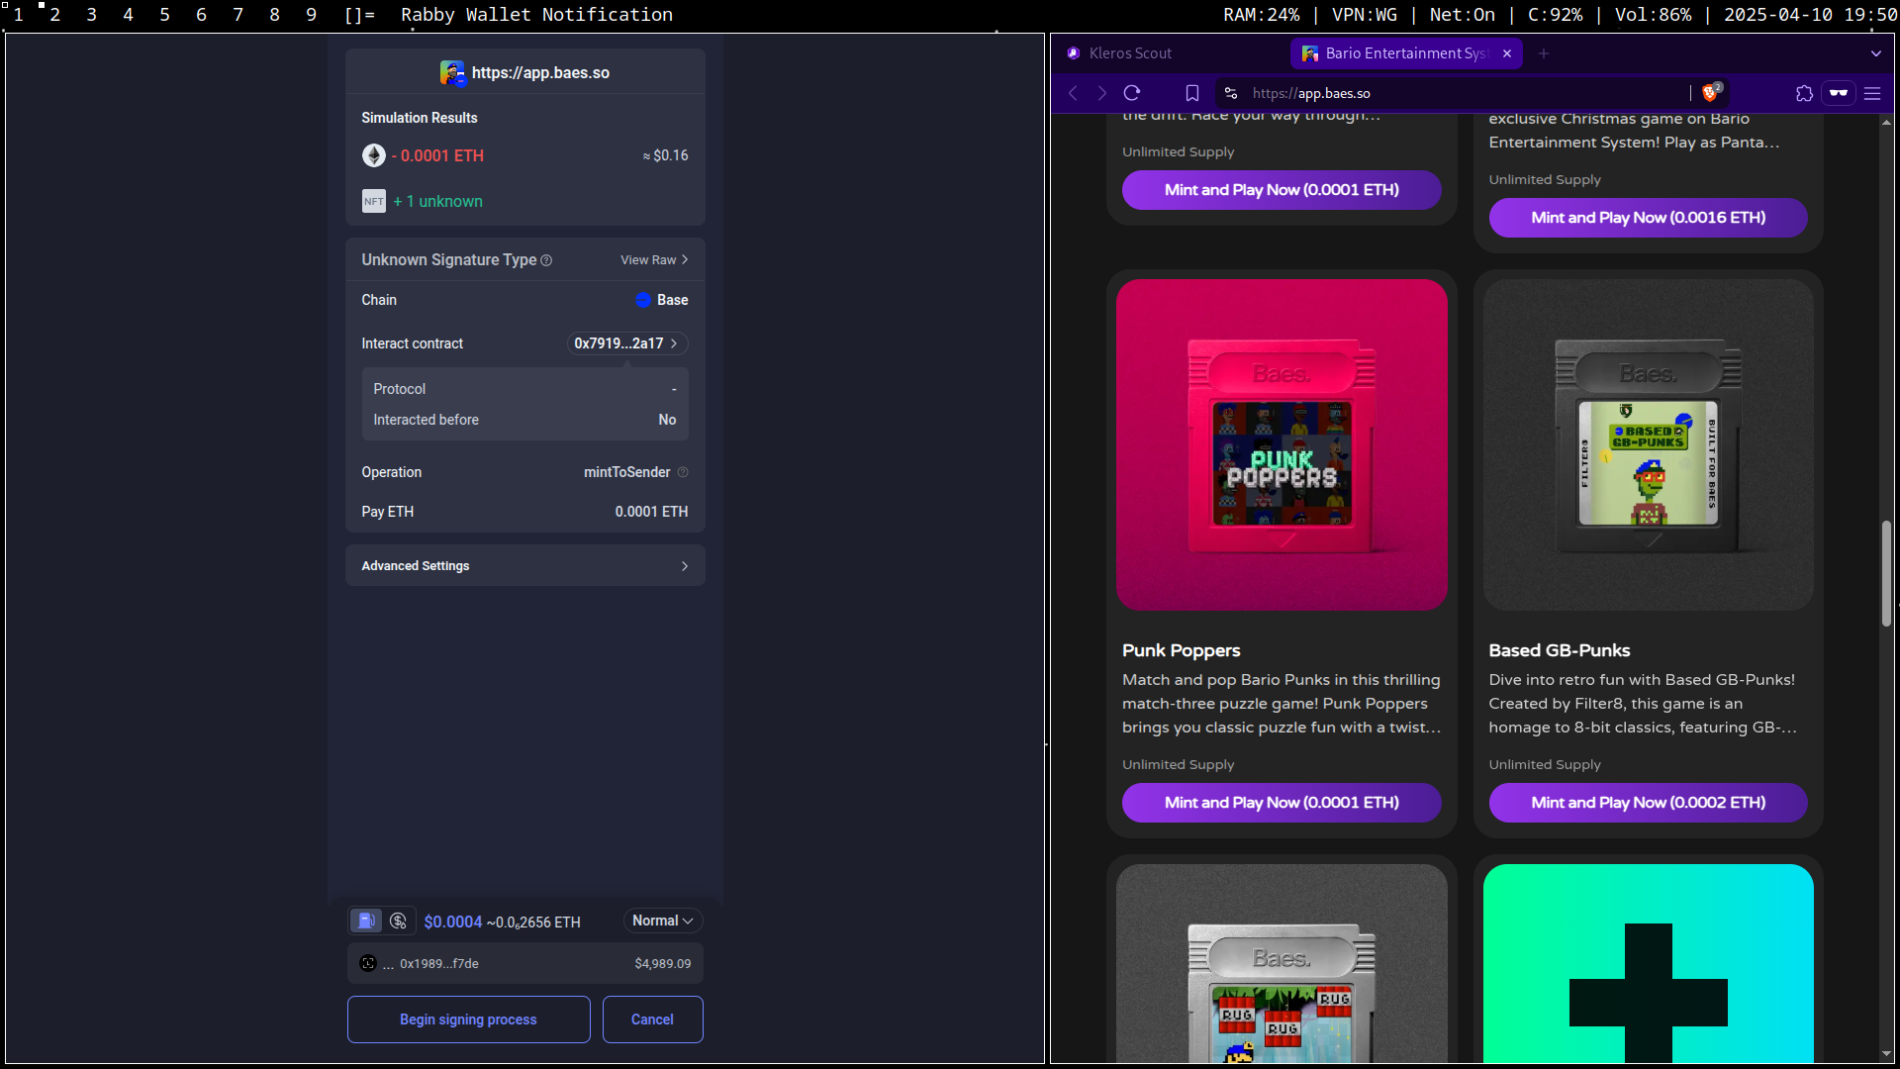Click the gas pump fee icon
Image resolution: width=1900 pixels, height=1069 pixels.
tap(366, 921)
